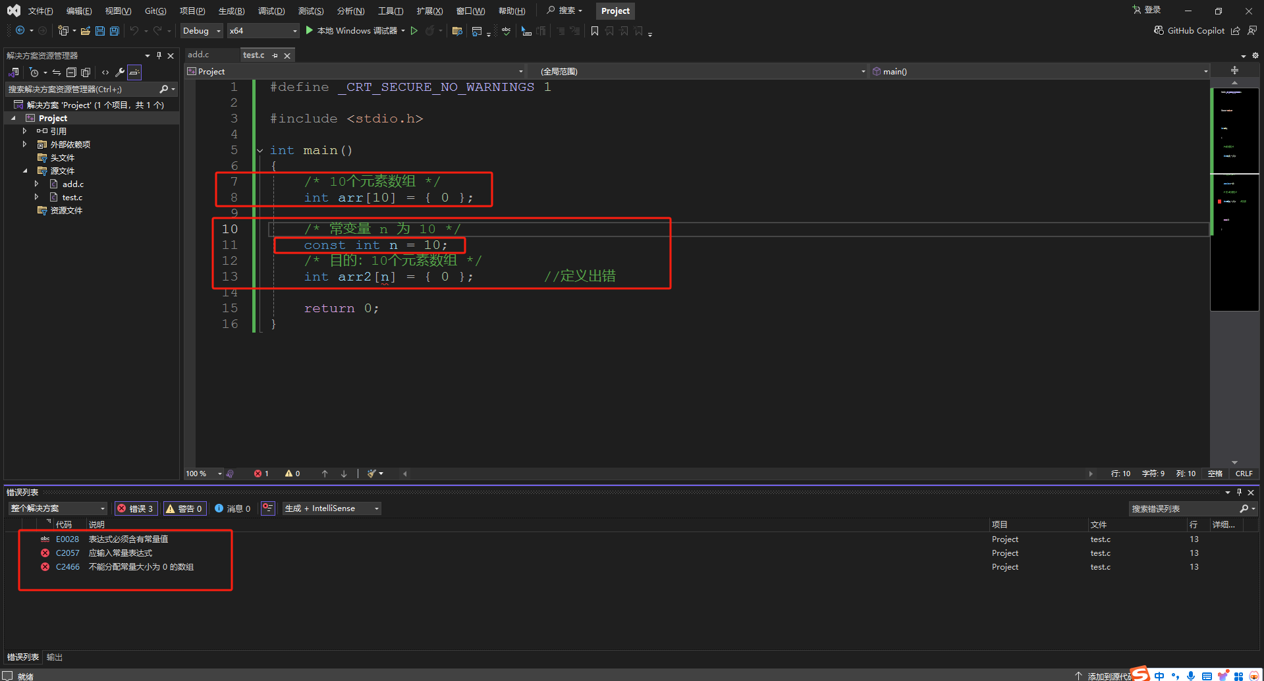This screenshot has width=1264, height=681.
Task: Click the clear all filters icon in error list
Action: click(x=267, y=508)
